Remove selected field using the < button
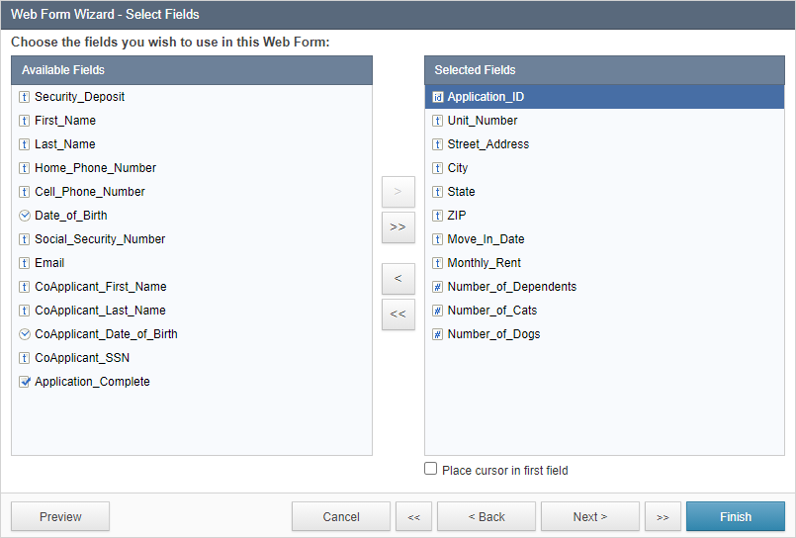 (x=398, y=279)
